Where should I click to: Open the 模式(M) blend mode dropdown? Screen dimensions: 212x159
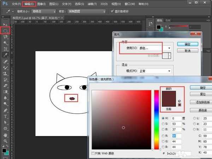[x=155, y=71]
